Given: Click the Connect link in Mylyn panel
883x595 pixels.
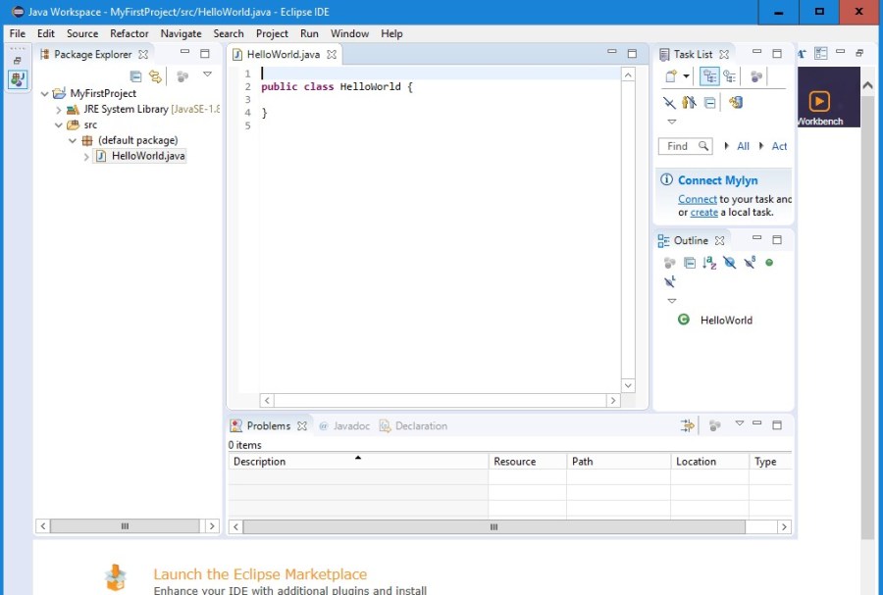Looking at the screenshot, I should pyautogui.click(x=697, y=199).
